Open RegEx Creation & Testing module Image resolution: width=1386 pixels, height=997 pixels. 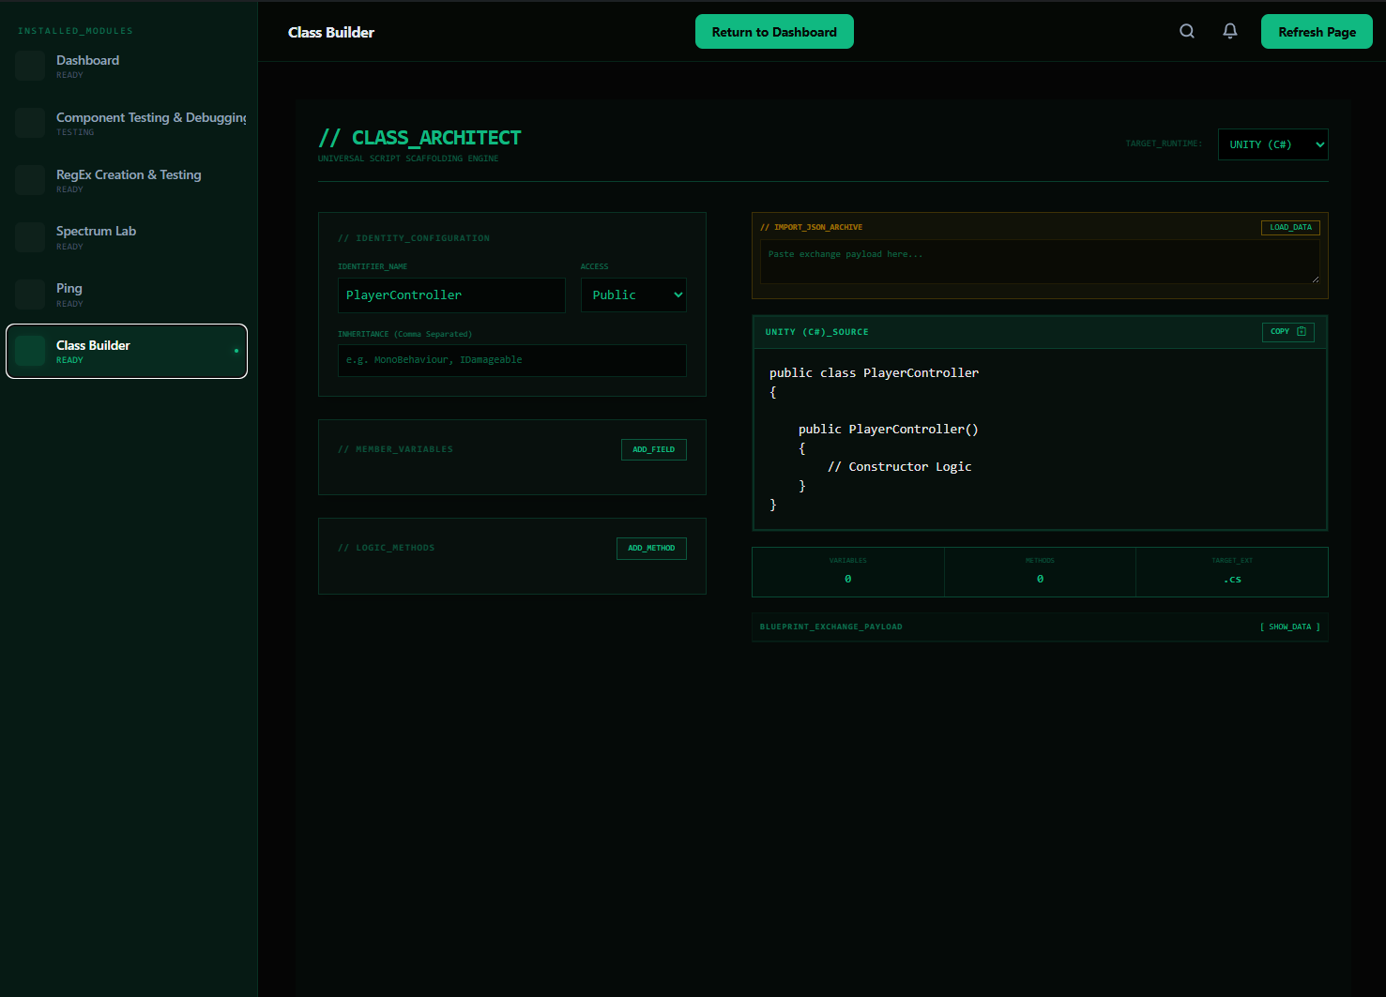(127, 180)
